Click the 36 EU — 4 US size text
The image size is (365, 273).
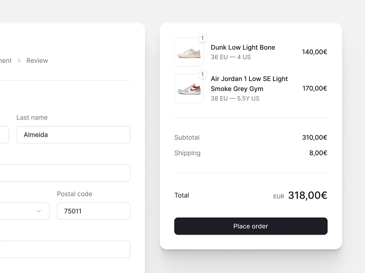231,57
